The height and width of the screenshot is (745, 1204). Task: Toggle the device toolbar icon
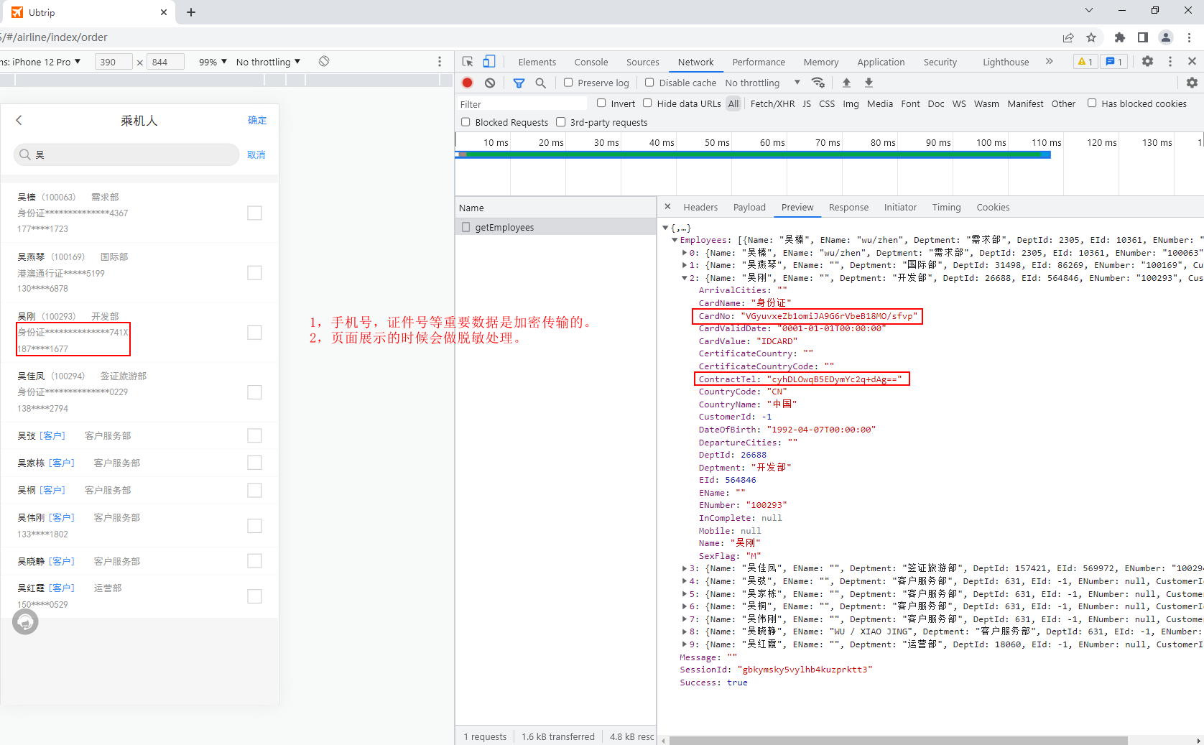(489, 62)
